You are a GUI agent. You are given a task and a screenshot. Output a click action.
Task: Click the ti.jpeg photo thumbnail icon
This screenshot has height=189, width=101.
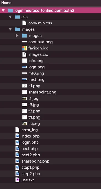click(24, 123)
